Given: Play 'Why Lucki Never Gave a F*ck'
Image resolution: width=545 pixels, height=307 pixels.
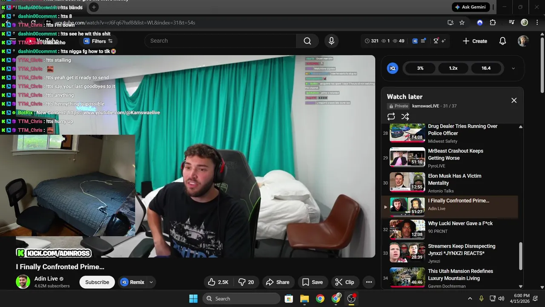Looking at the screenshot, I should (450, 229).
